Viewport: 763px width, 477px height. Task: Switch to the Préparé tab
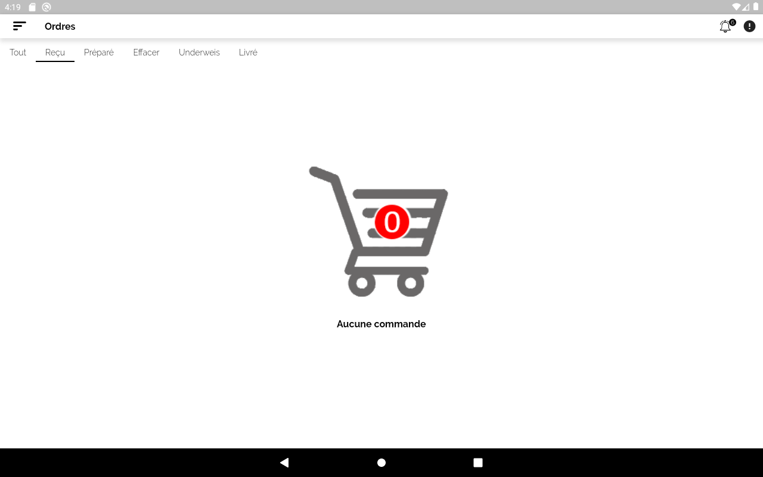99,52
